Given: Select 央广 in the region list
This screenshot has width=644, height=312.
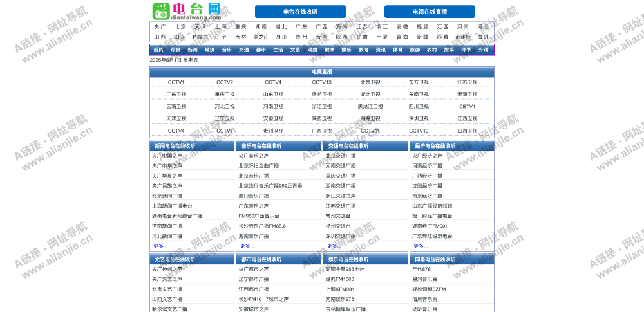Looking at the screenshot, I should 160,27.
